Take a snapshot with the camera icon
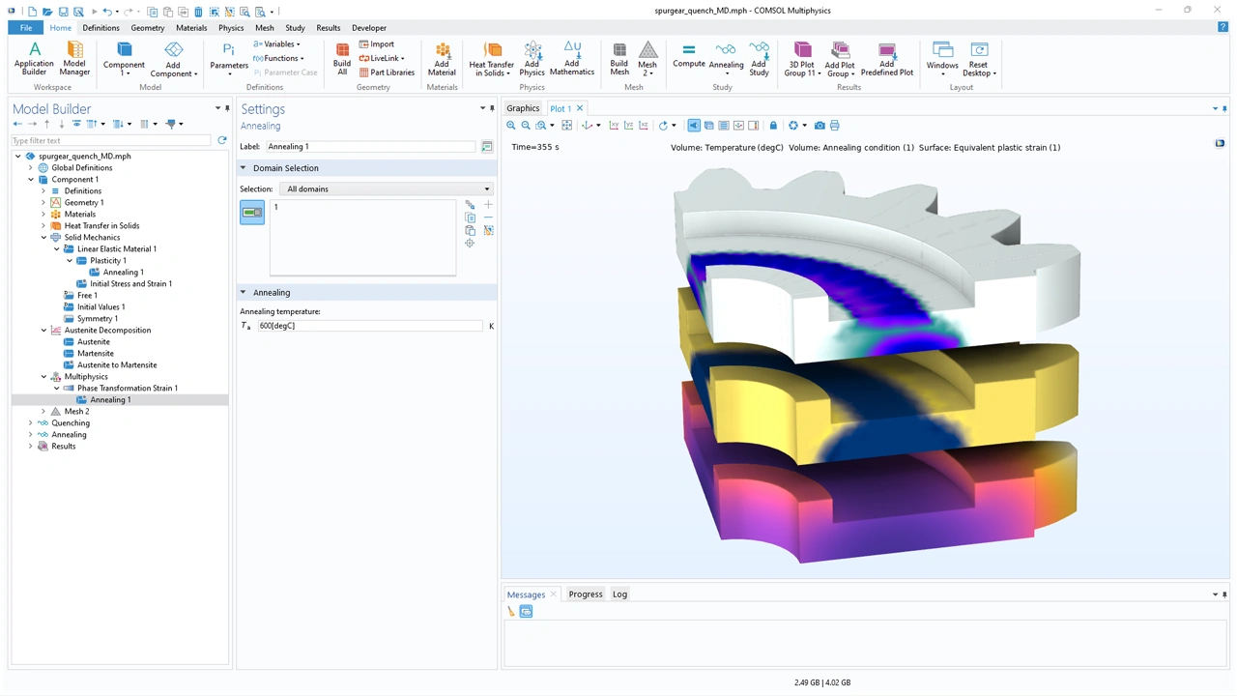Viewport: 1237px width, 696px height. point(820,126)
